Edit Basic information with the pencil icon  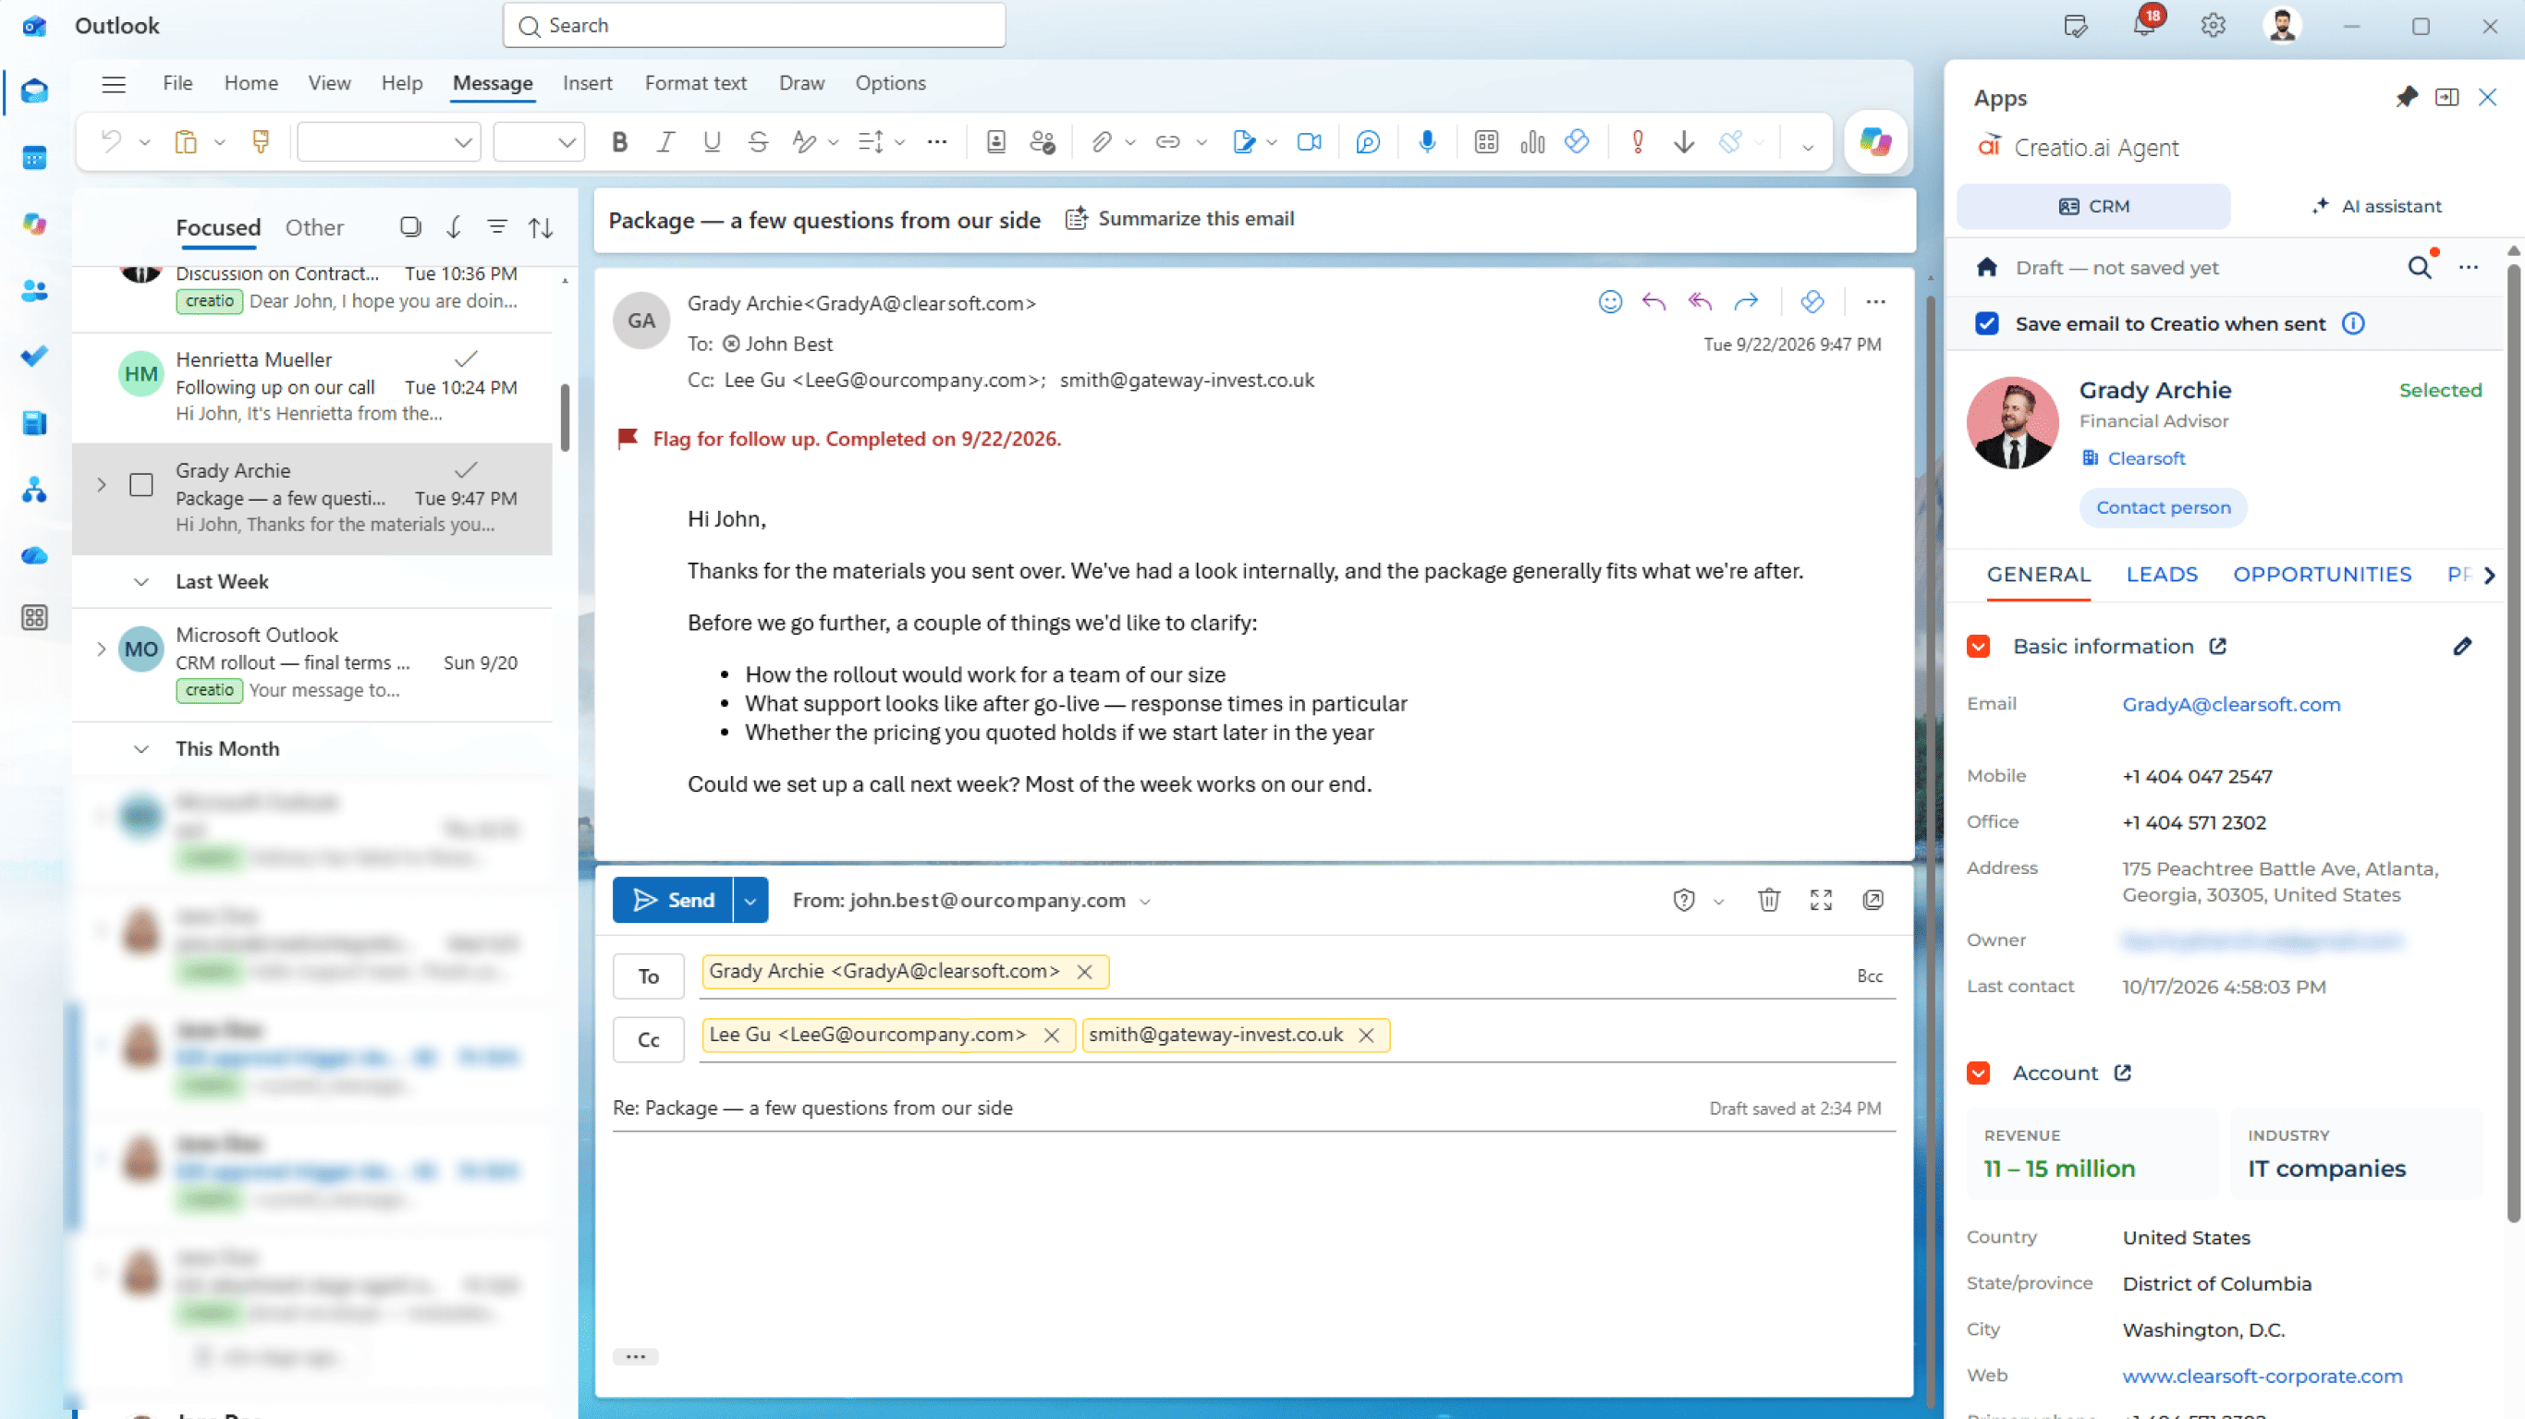tap(2462, 646)
